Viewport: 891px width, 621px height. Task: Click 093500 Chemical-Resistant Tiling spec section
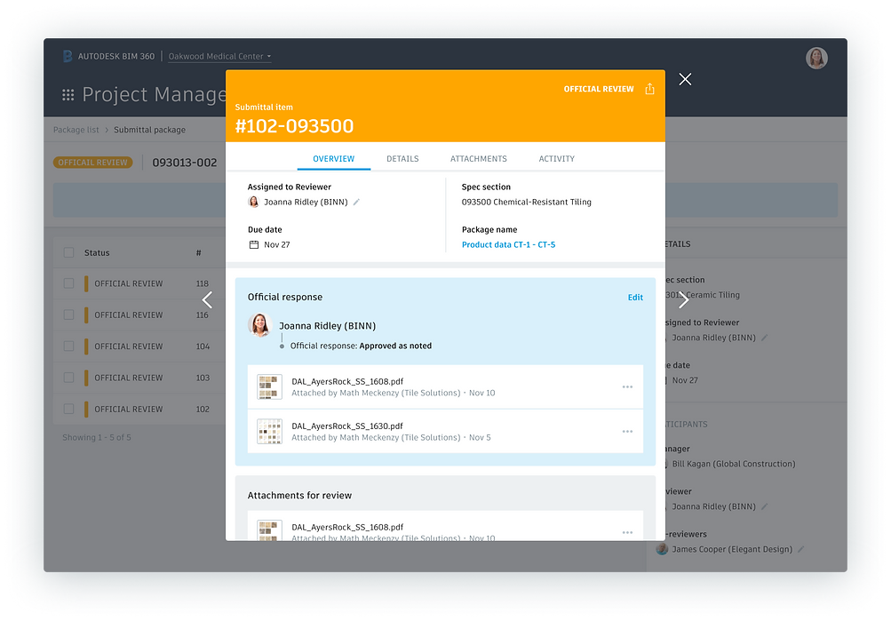[x=526, y=202]
